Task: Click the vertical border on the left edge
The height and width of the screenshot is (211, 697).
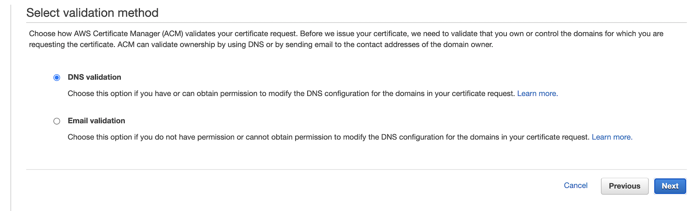Action: point(11,108)
